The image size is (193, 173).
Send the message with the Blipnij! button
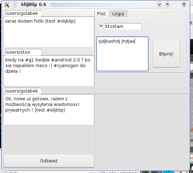pyautogui.click(x=166, y=54)
